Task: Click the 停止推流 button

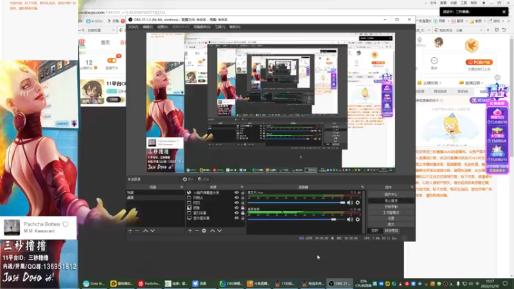Action: point(391,200)
